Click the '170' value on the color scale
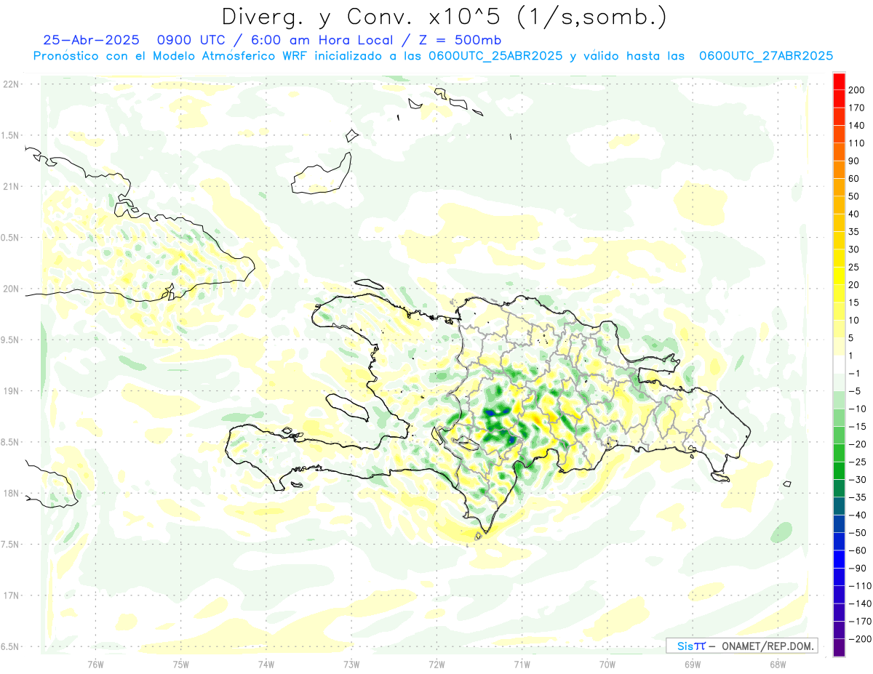Image resolution: width=873 pixels, height=674 pixels. (x=857, y=108)
